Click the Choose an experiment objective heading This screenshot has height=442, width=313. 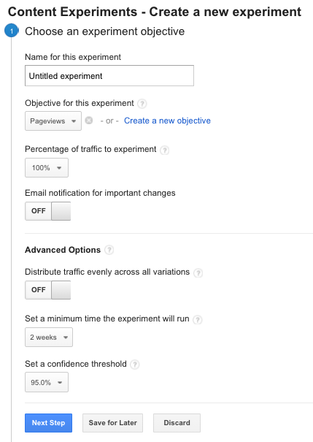click(x=105, y=31)
